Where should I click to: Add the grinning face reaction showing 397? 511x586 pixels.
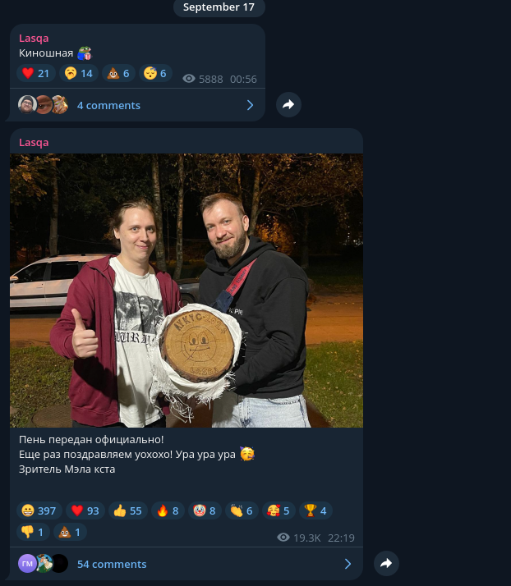tap(39, 510)
